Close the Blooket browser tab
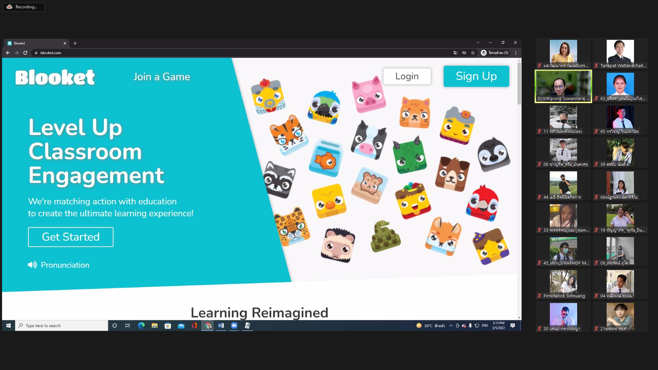This screenshot has height=370, width=658. tap(65, 43)
